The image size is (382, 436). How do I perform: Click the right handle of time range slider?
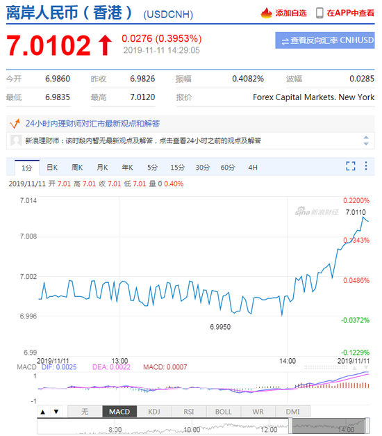(x=367, y=426)
